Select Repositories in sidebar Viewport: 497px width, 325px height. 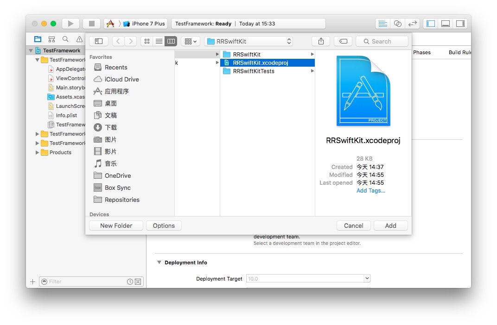(130, 200)
